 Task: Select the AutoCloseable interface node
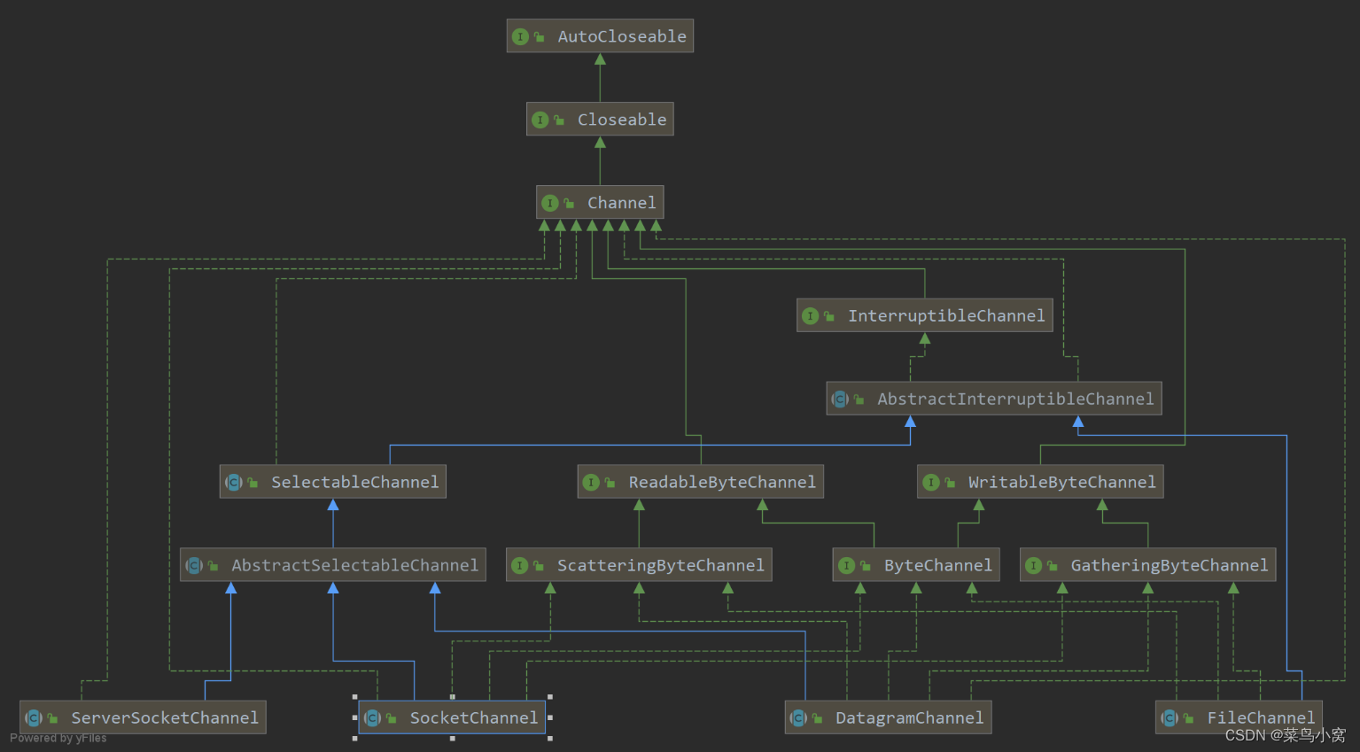pos(600,36)
